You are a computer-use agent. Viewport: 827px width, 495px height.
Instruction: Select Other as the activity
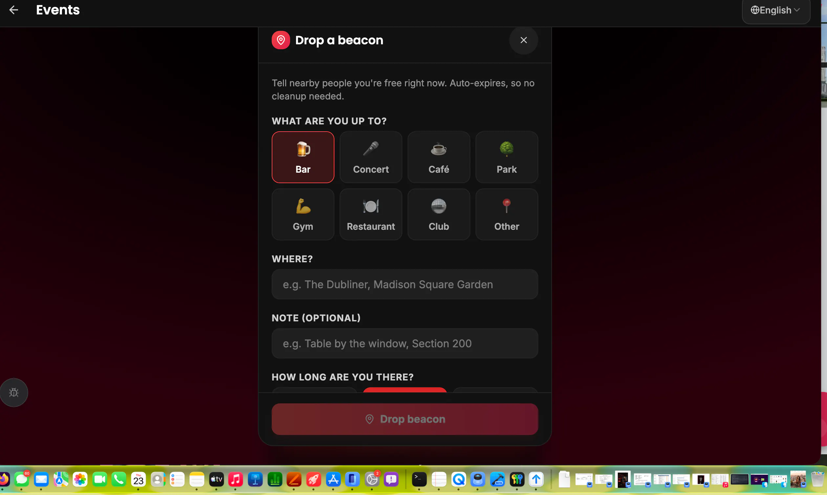[x=507, y=214]
